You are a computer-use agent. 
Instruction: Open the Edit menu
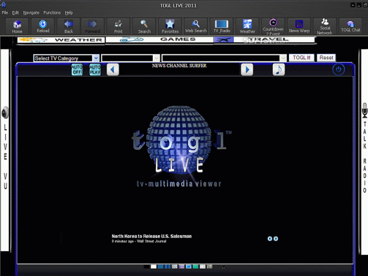15,13
